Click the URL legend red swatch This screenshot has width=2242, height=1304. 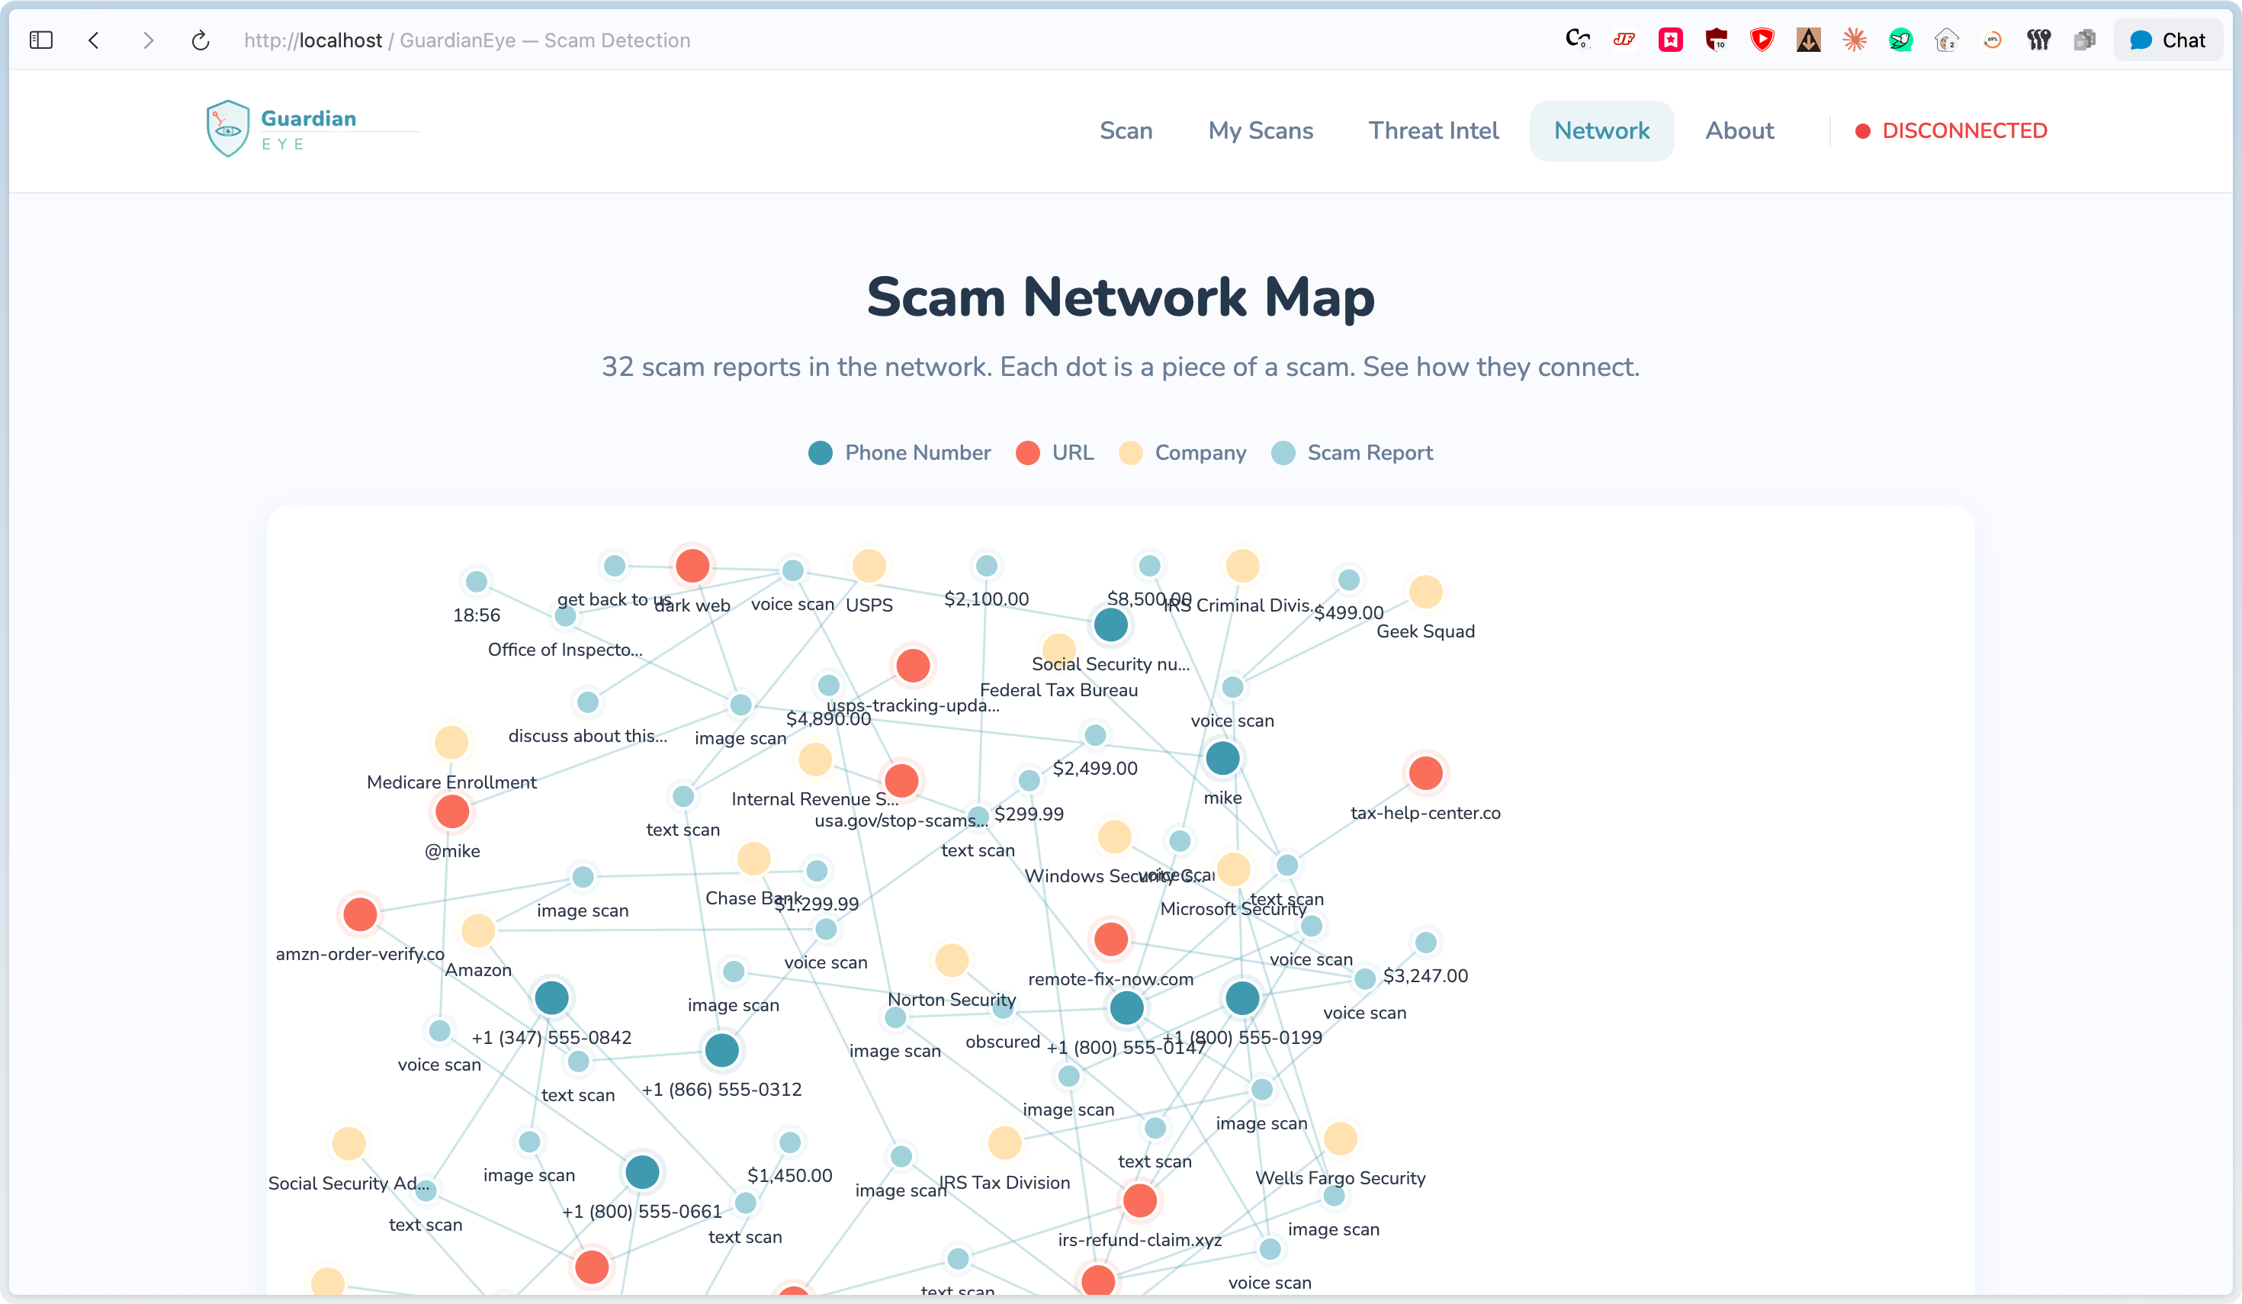tap(1028, 453)
